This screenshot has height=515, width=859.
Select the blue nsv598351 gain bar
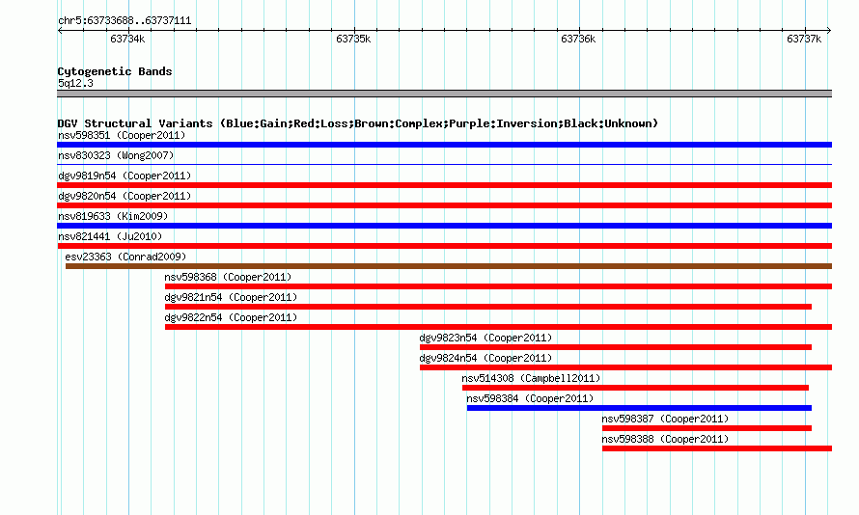click(x=444, y=145)
